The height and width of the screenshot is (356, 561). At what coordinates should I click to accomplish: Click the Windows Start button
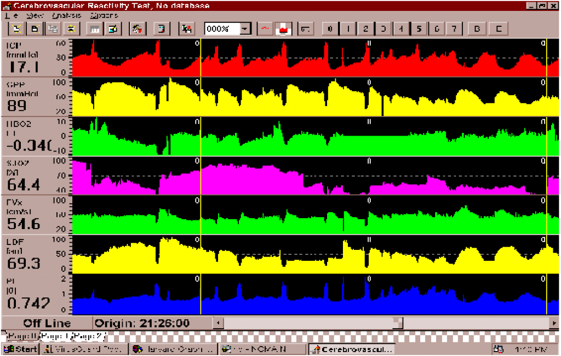coord(20,349)
